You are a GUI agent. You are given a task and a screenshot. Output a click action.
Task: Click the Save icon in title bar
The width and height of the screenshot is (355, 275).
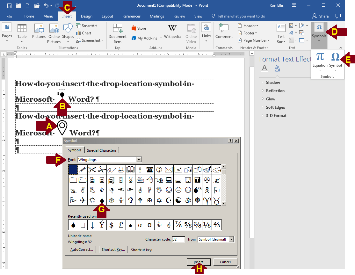point(9,5)
